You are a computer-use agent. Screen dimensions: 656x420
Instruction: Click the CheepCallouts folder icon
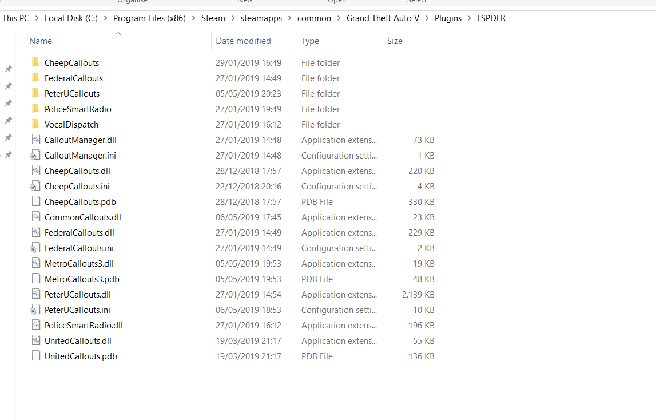tap(36, 62)
